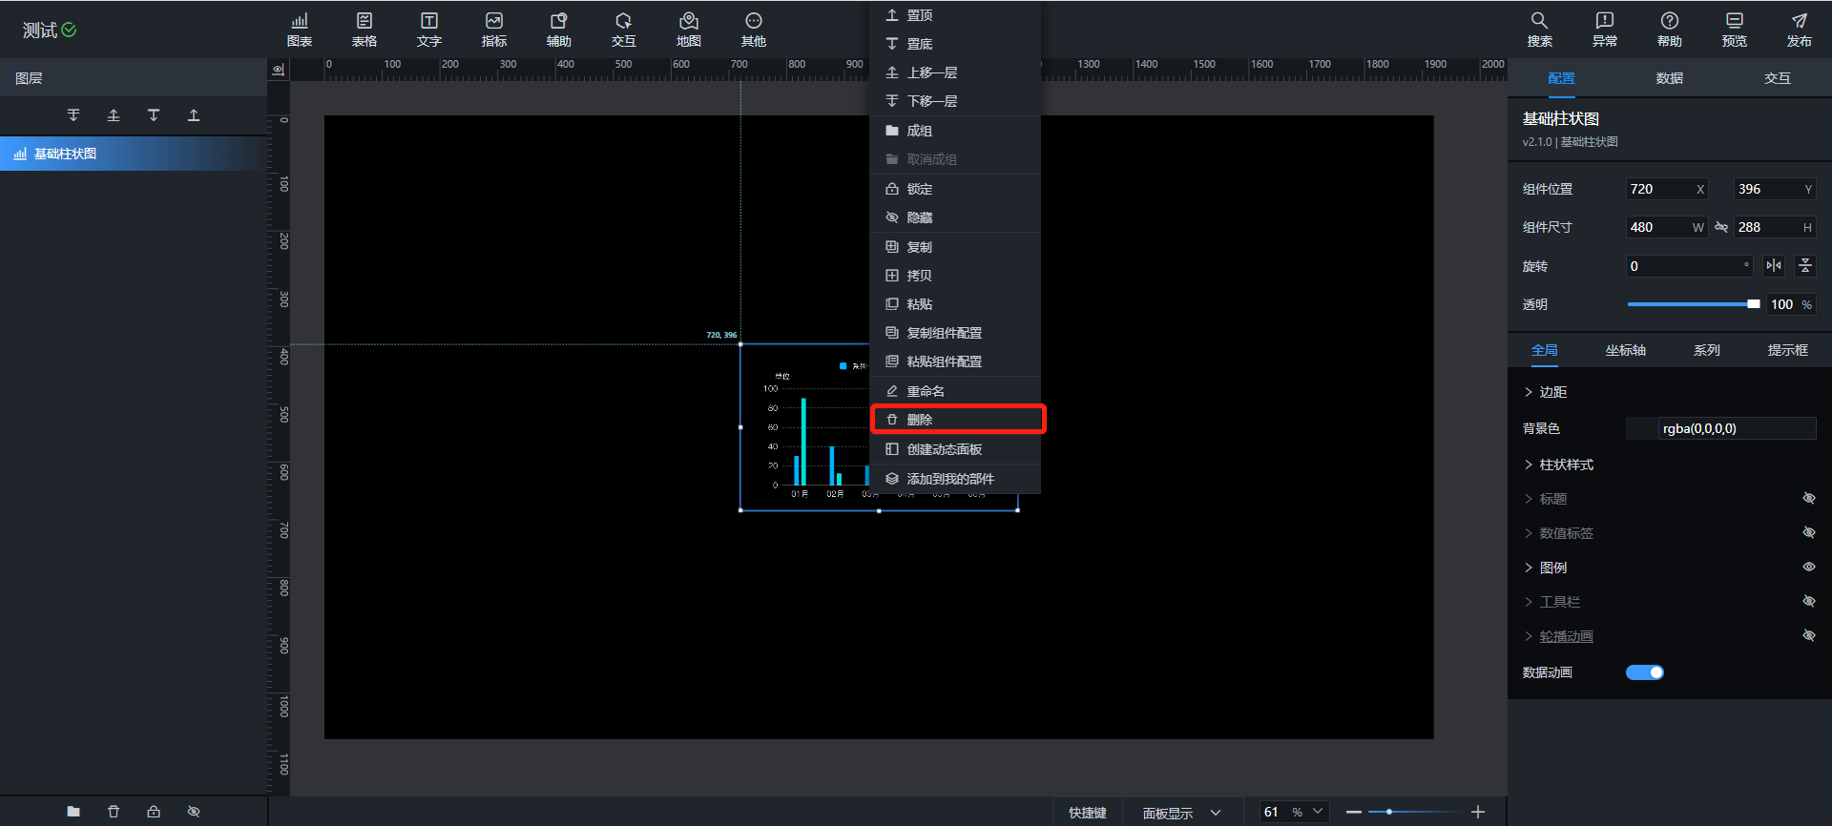1832x826 pixels.
Task: Toggle the 数据动画 switch off
Action: coord(1644,672)
